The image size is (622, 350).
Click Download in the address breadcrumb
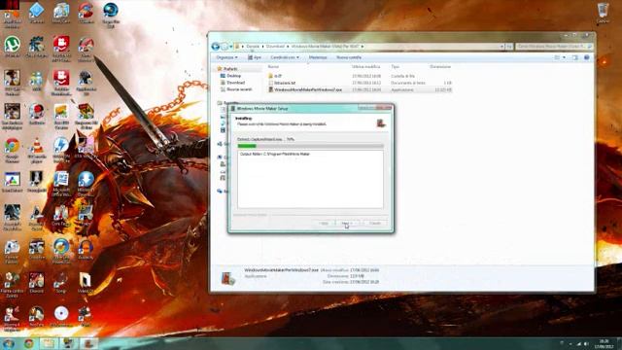coord(275,47)
